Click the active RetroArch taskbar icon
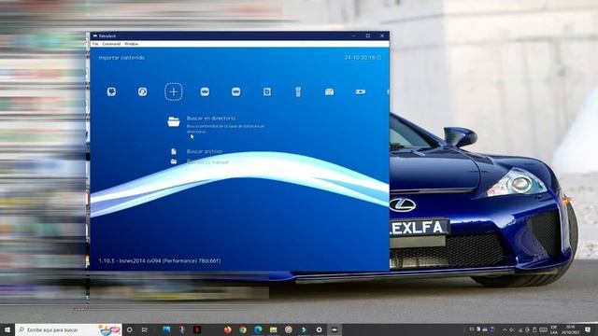The width and height of the screenshot is (598, 336). coord(335,329)
